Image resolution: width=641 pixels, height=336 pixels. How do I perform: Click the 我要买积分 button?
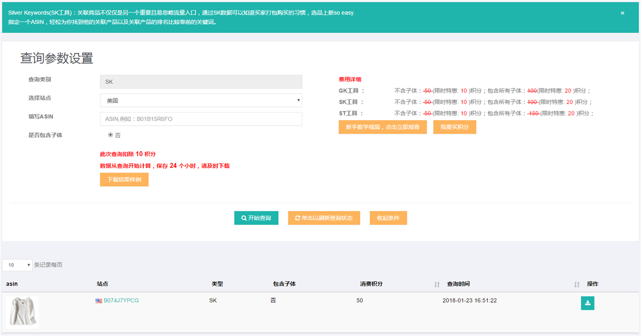(x=454, y=127)
